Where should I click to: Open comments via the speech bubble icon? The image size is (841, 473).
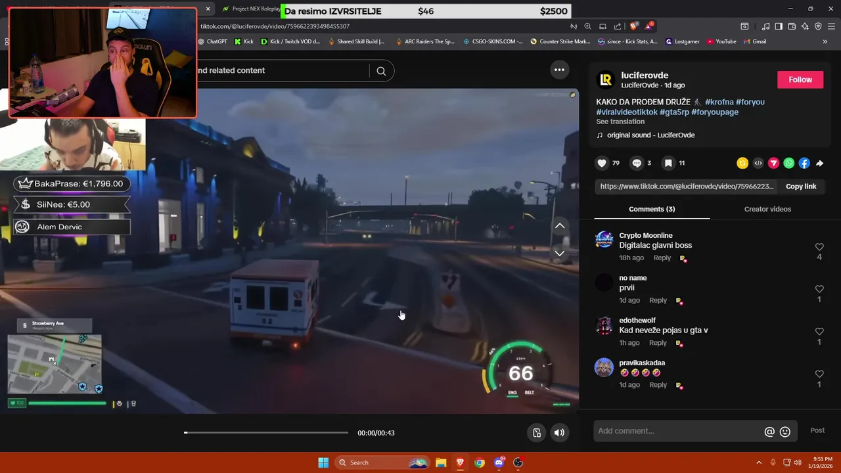637,163
